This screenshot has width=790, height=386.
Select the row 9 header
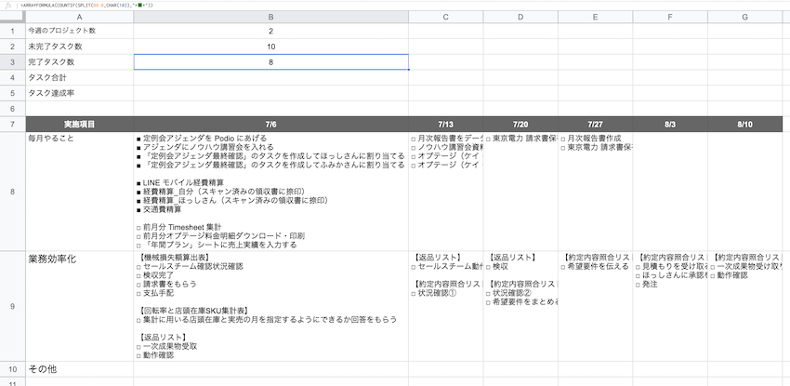pos(11,306)
